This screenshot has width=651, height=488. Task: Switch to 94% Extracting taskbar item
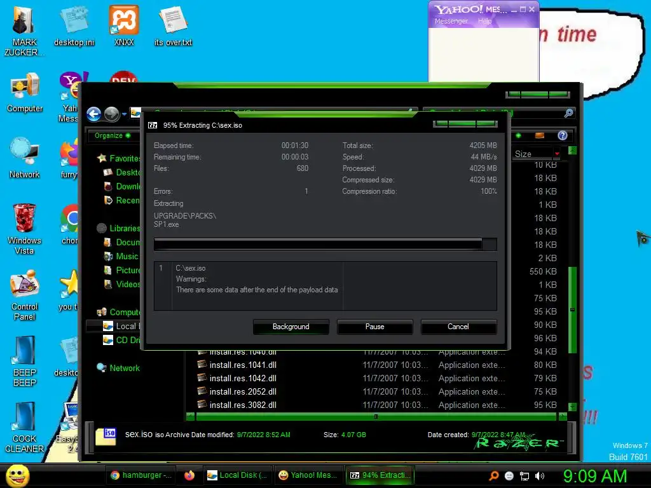tap(380, 475)
